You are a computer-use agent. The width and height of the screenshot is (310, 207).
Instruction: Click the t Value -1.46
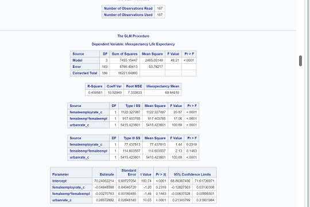coord(147,194)
